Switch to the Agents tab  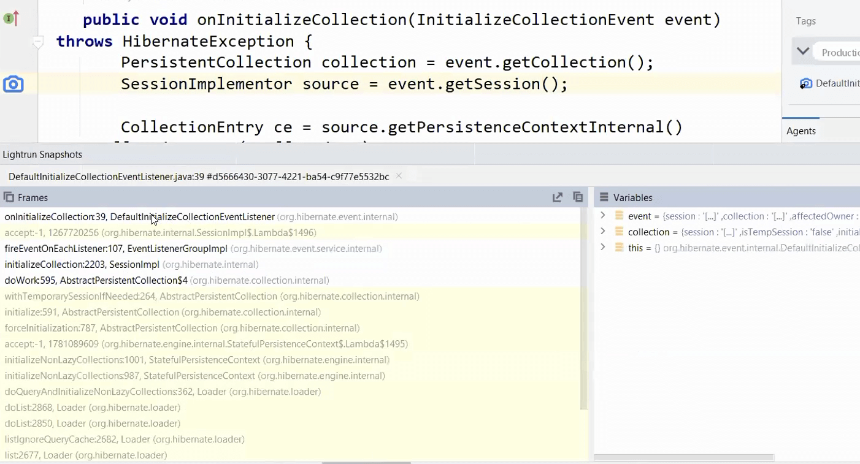[x=801, y=131]
